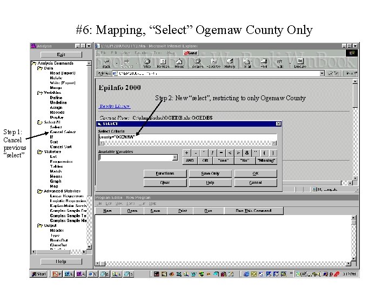The height and width of the screenshot is (291, 389).
Task: Open the Fonts menu in Program Editor
Action: (131, 204)
